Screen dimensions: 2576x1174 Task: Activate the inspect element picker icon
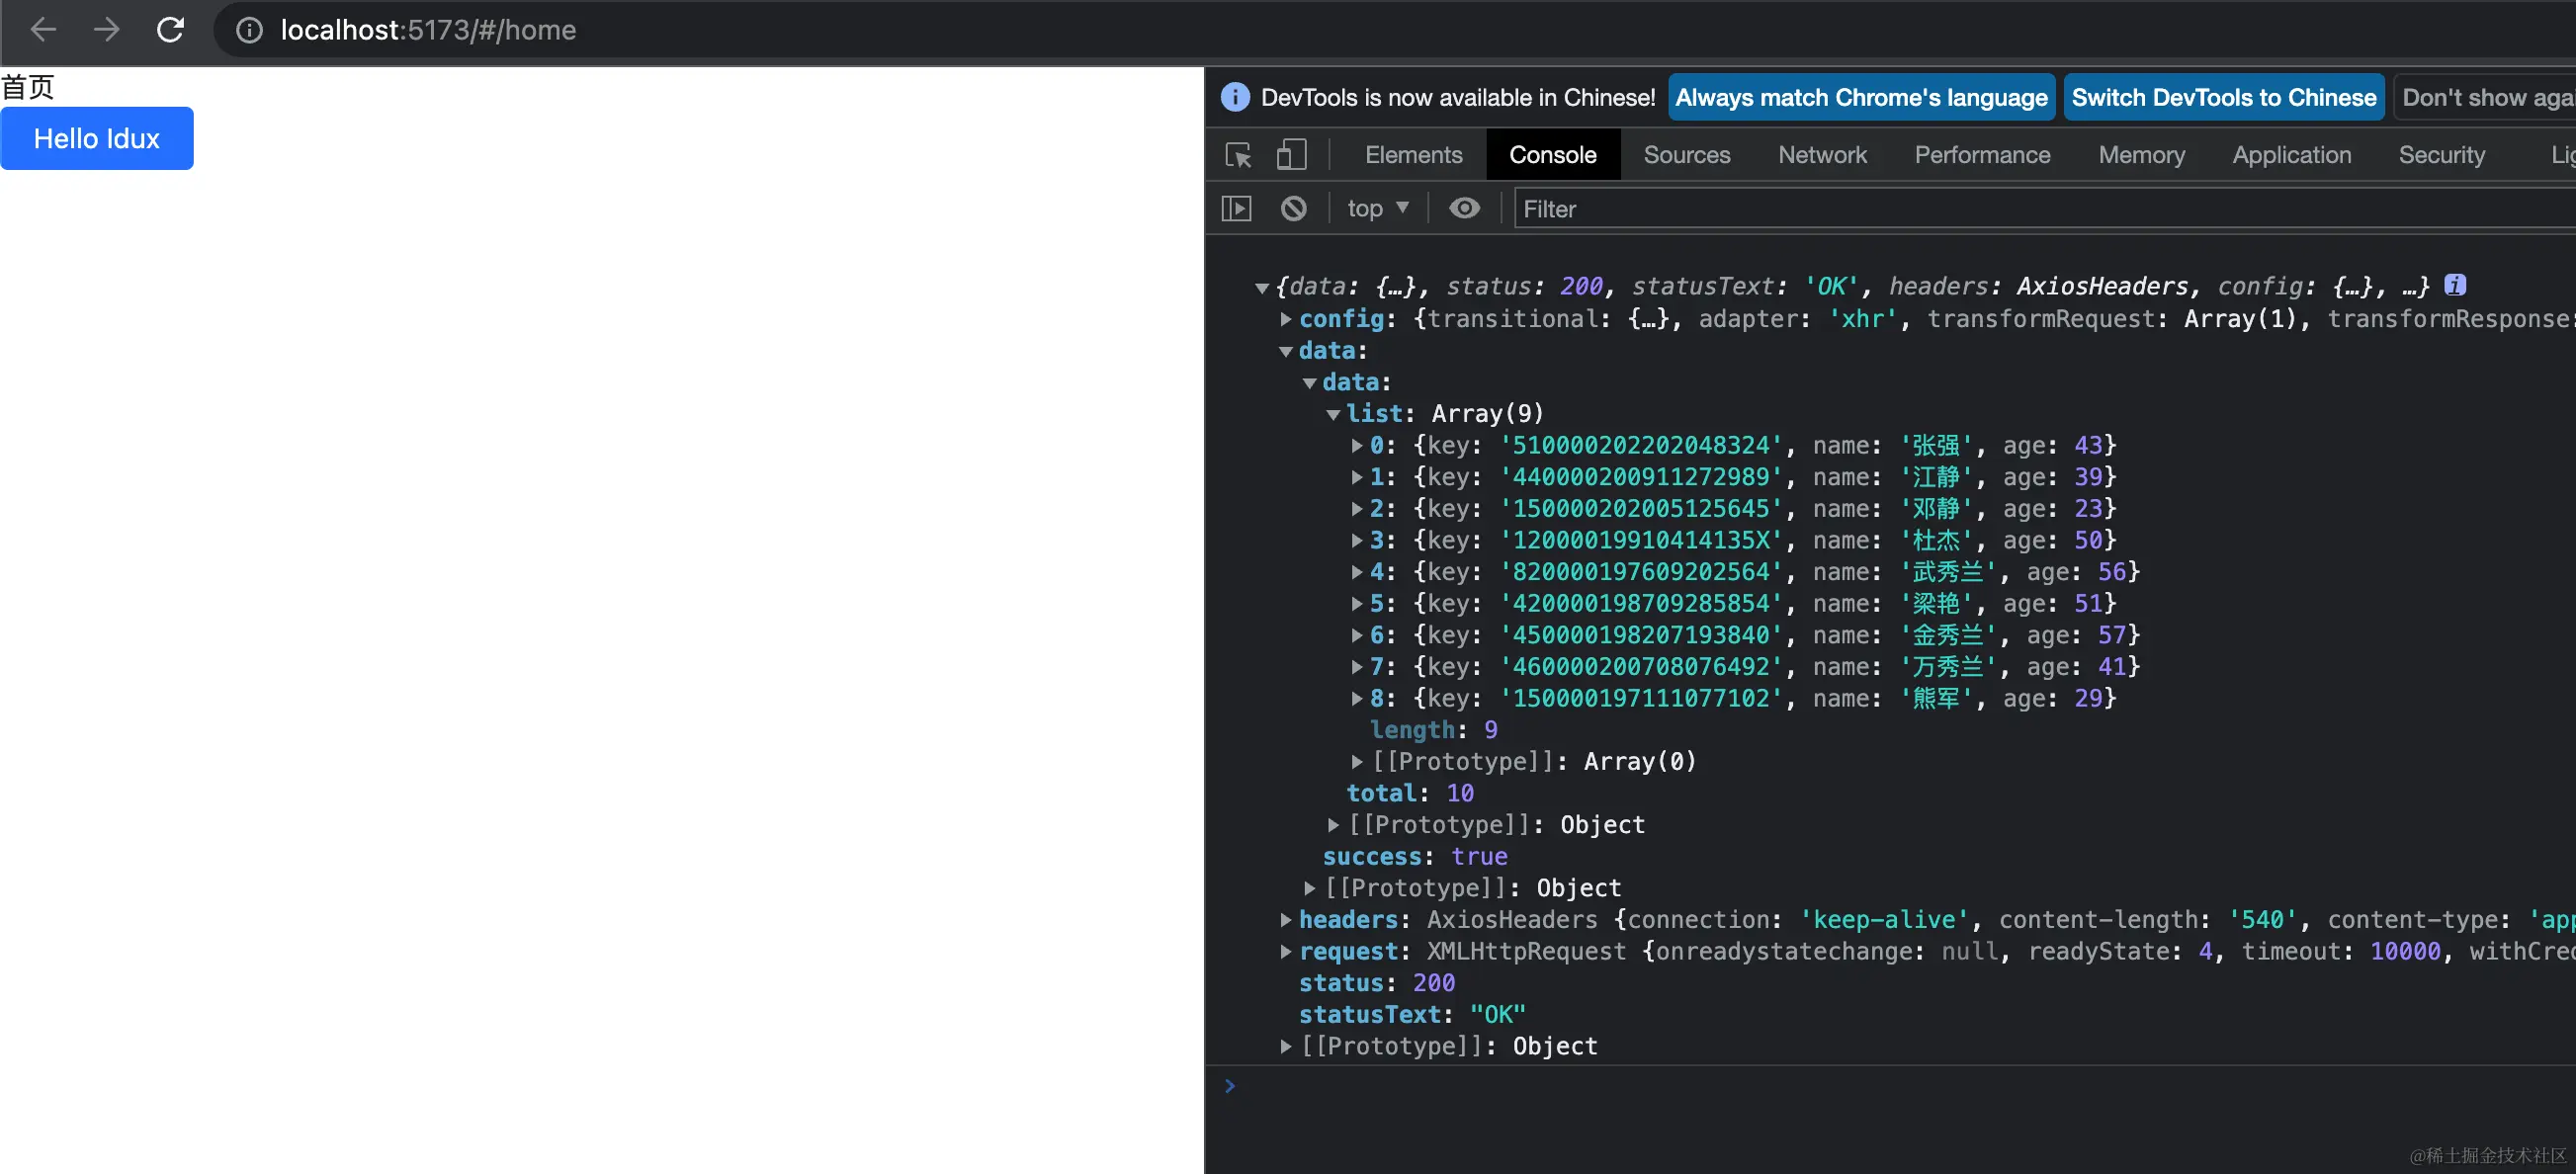point(1238,155)
